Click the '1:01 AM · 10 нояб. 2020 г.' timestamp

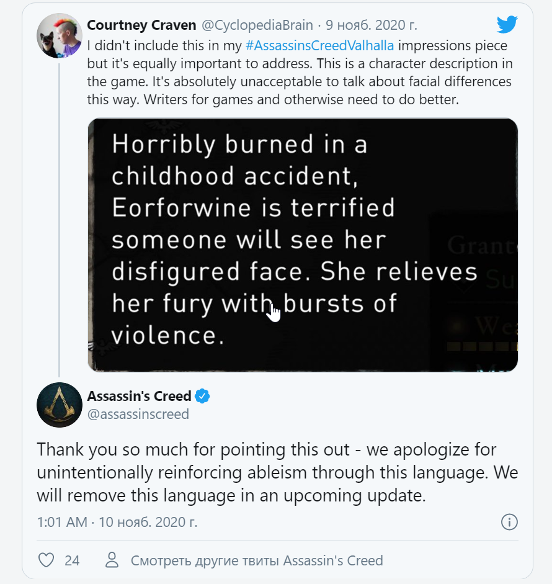(x=117, y=522)
